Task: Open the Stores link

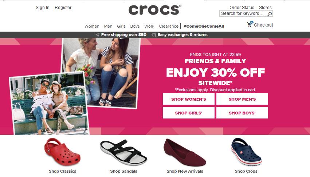Action: pos(265,8)
